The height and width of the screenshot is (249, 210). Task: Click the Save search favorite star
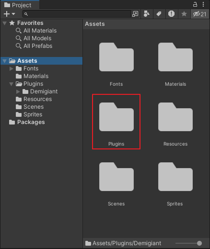pyautogui.click(x=184, y=14)
